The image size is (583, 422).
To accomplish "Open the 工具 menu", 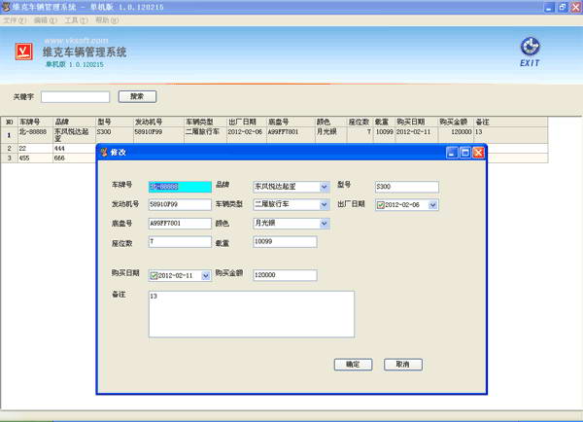I will coord(76,20).
